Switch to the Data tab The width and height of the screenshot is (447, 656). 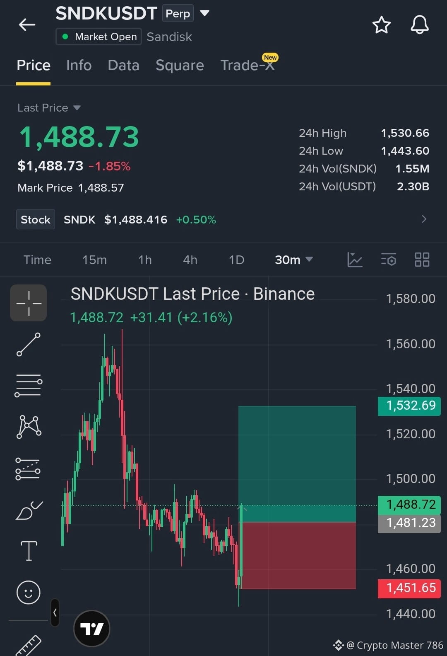[123, 65]
